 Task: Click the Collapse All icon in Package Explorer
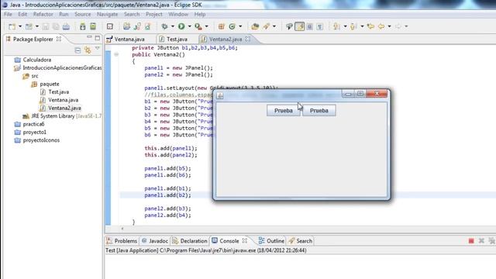coord(77,50)
